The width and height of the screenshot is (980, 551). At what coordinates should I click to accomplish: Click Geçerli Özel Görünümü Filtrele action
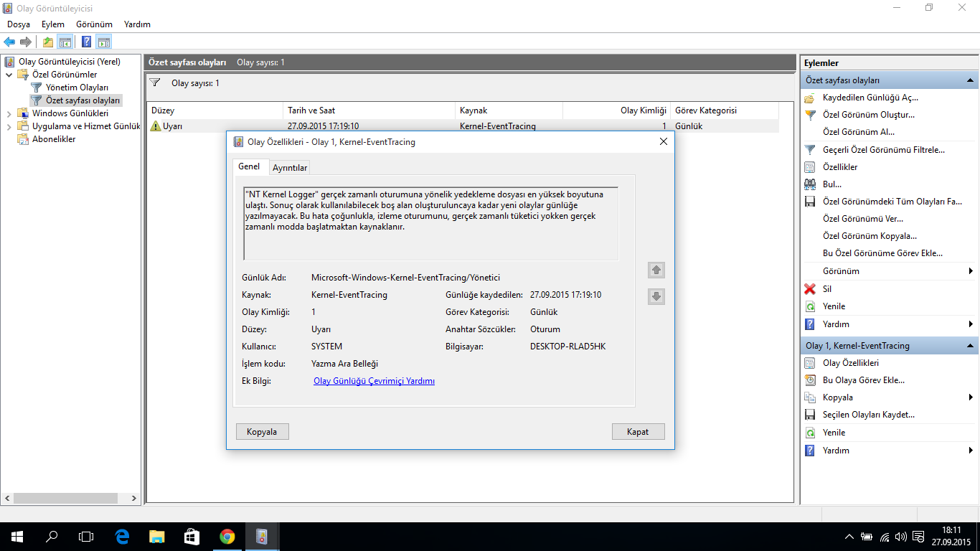coord(883,150)
